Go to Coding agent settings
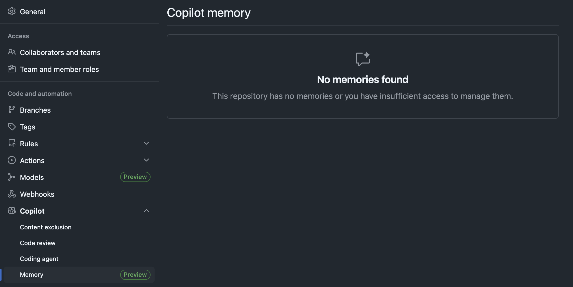The width and height of the screenshot is (573, 287). click(x=39, y=259)
